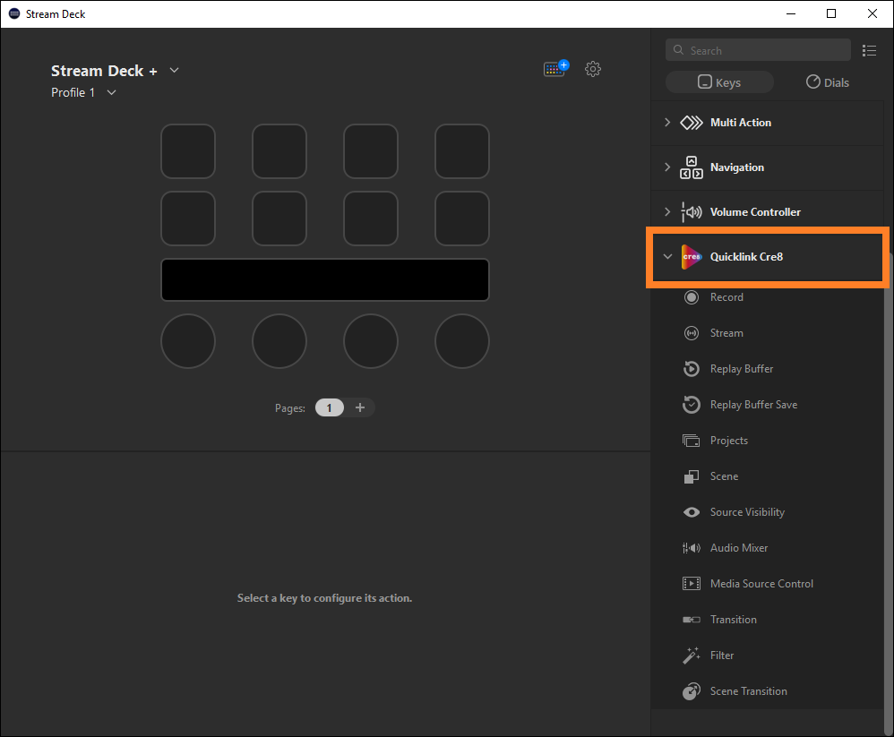The height and width of the screenshot is (737, 894).
Task: Select the Replay Buffer Save icon
Action: click(x=691, y=405)
